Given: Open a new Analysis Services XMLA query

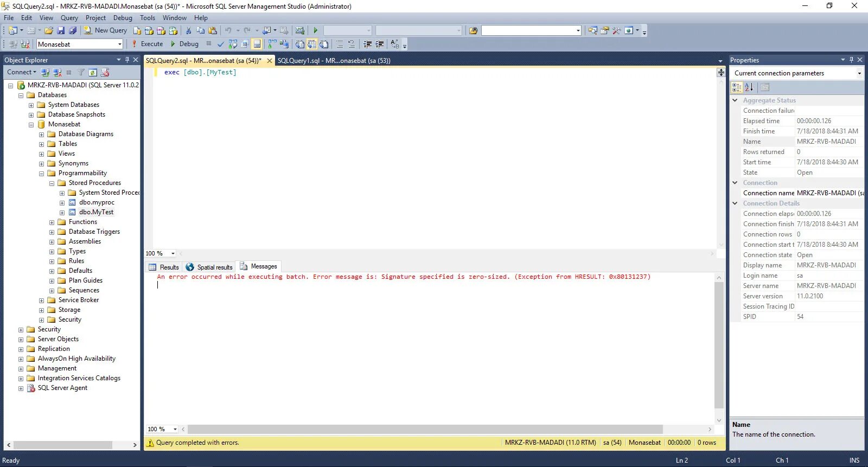Looking at the screenshot, I should click(x=173, y=30).
